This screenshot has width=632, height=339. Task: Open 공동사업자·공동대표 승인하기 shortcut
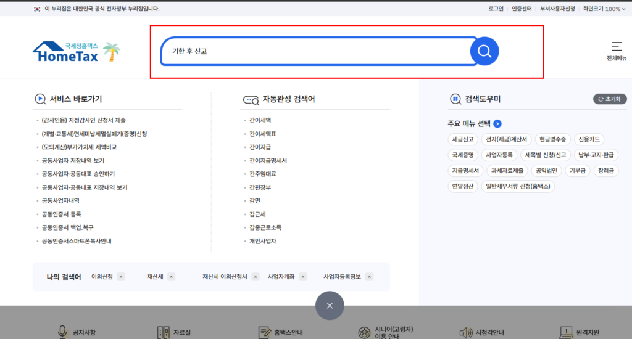(x=78, y=174)
